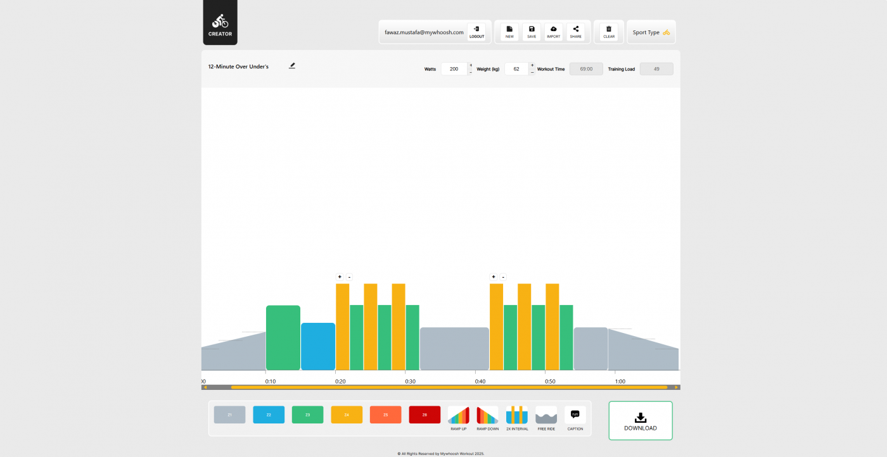Select the Z4 zone color swatch
Image resolution: width=887 pixels, height=457 pixels.
tap(346, 415)
